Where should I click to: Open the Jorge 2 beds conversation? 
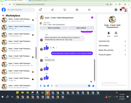click(x=18, y=79)
